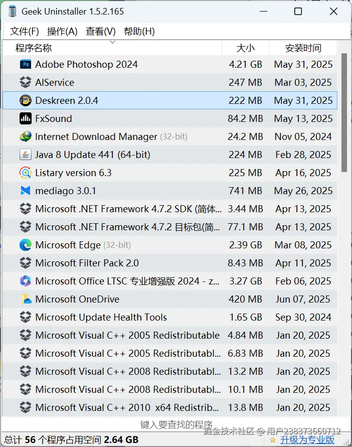Screen dimensions: 352x447
Task: Click the FxSound equalizer icon
Action: pyautogui.click(x=26, y=118)
